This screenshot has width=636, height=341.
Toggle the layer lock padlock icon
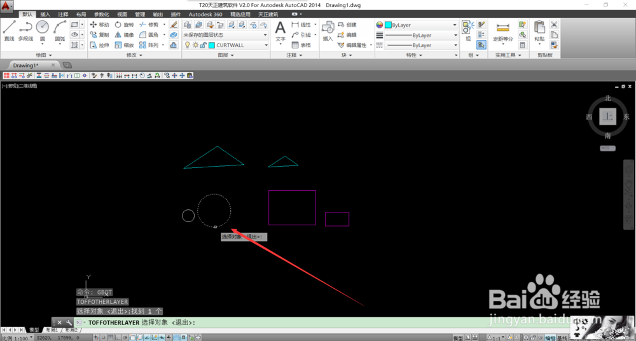point(204,45)
